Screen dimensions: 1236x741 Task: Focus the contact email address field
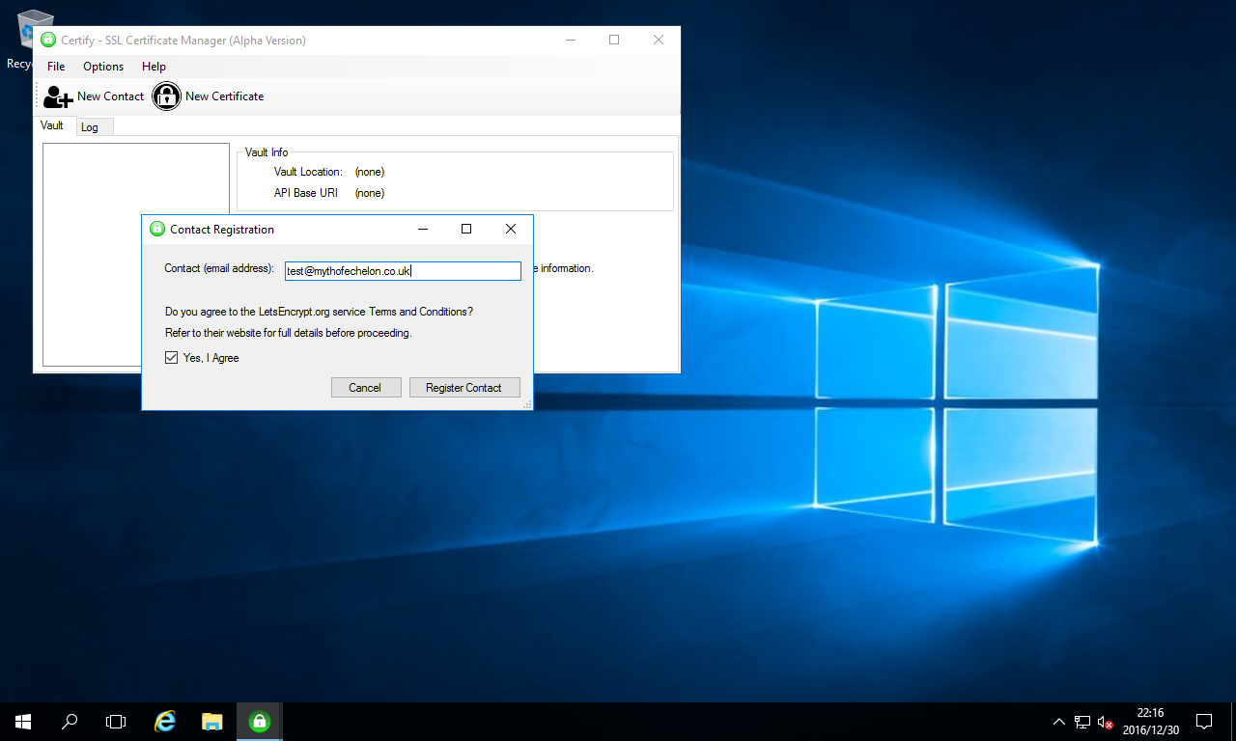[403, 271]
